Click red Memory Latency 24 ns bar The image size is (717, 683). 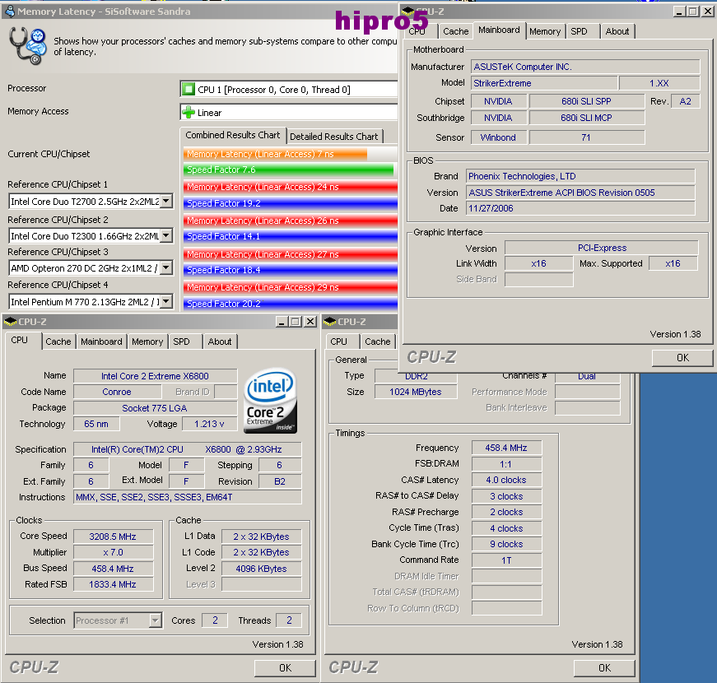(291, 187)
